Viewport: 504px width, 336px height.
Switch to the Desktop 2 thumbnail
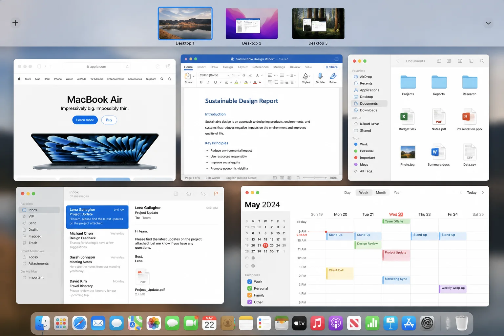252,24
